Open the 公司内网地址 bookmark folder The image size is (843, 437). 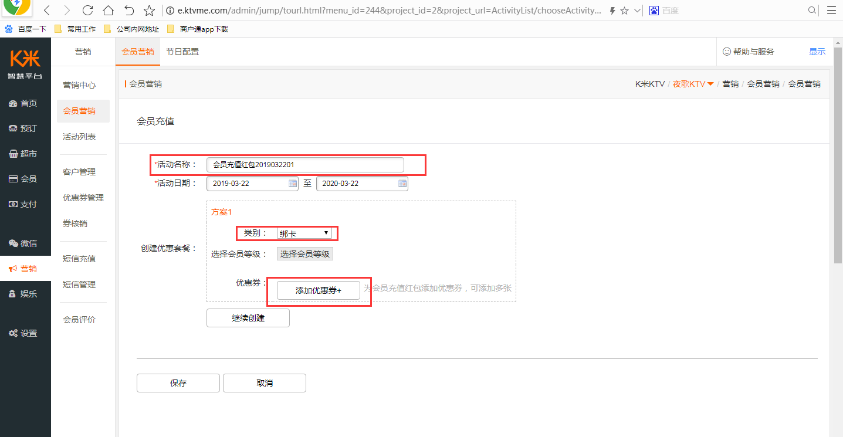(x=131, y=29)
